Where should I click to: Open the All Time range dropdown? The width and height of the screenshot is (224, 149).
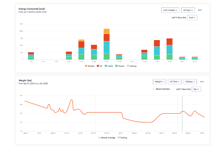(175, 82)
